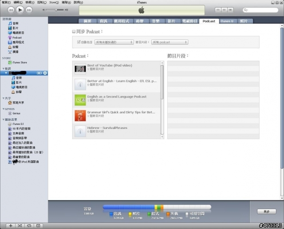Play the current track

click(20, 10)
